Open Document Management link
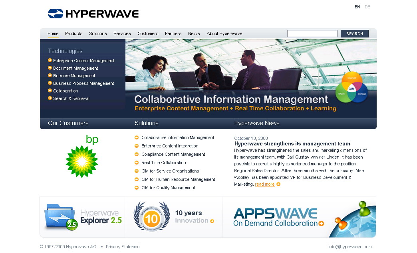Screen dimensions: 417x253 [75, 68]
